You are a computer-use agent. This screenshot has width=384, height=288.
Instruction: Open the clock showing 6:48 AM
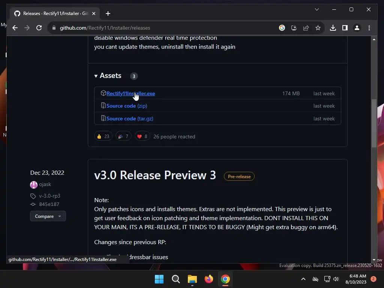click(356, 279)
